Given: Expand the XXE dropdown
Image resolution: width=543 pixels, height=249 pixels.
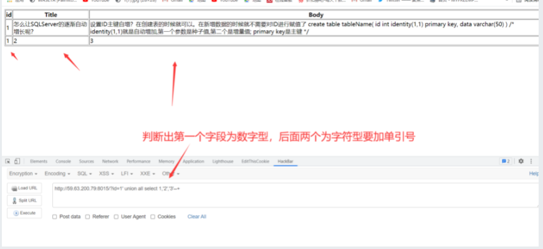Looking at the screenshot, I should coord(148,174).
